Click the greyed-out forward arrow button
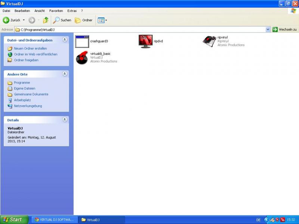299x224 pixels. (32, 20)
